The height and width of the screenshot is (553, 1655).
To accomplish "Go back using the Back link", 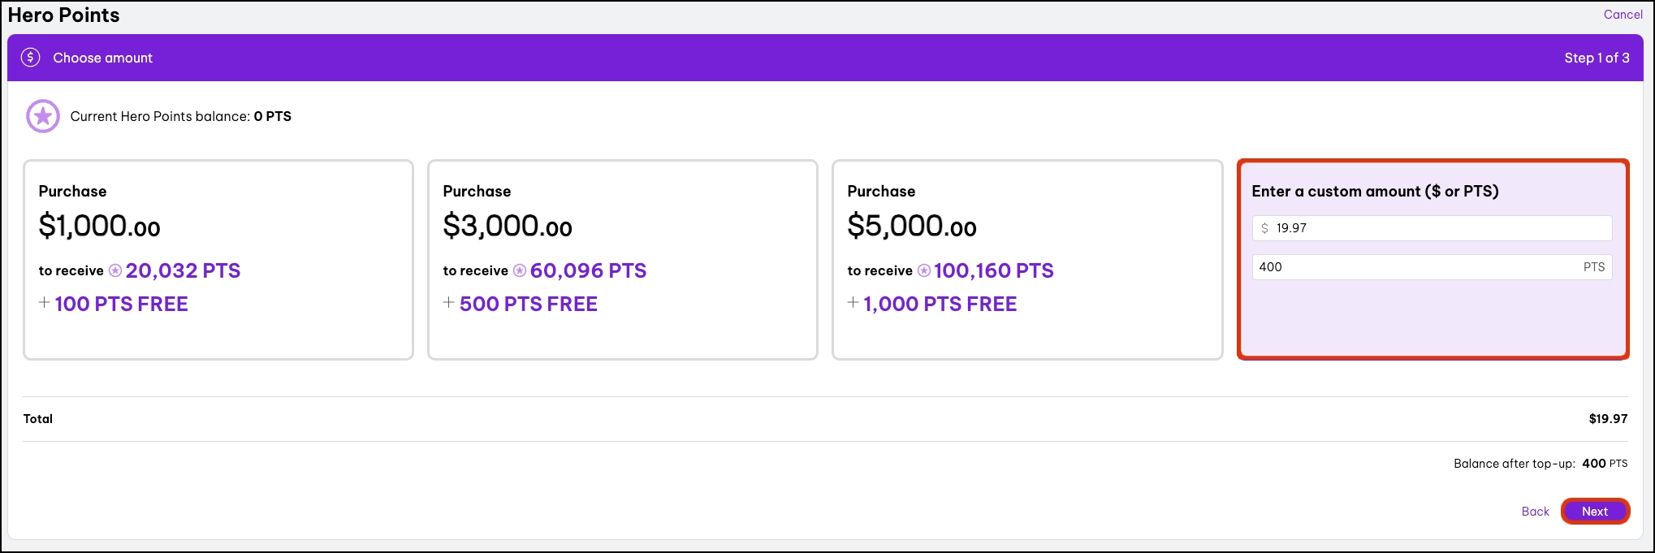I will tap(1535, 512).
